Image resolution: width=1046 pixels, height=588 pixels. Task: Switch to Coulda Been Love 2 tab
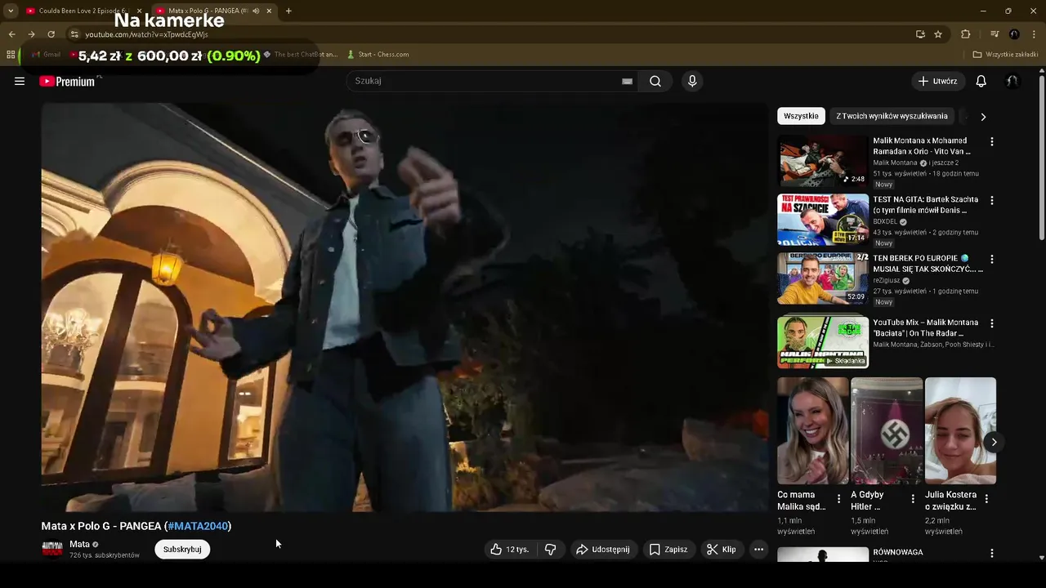(82, 11)
